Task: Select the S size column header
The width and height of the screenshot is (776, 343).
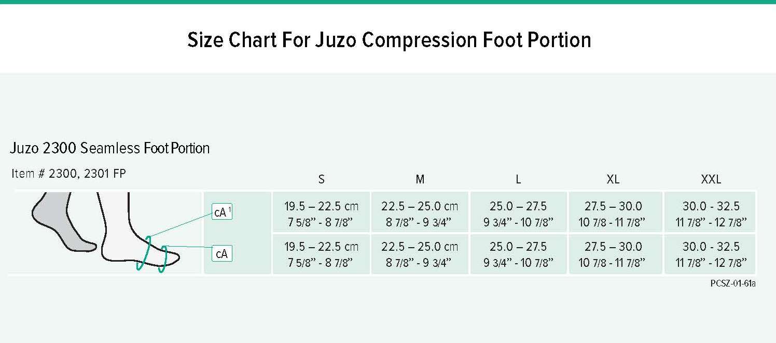Action: (322, 180)
